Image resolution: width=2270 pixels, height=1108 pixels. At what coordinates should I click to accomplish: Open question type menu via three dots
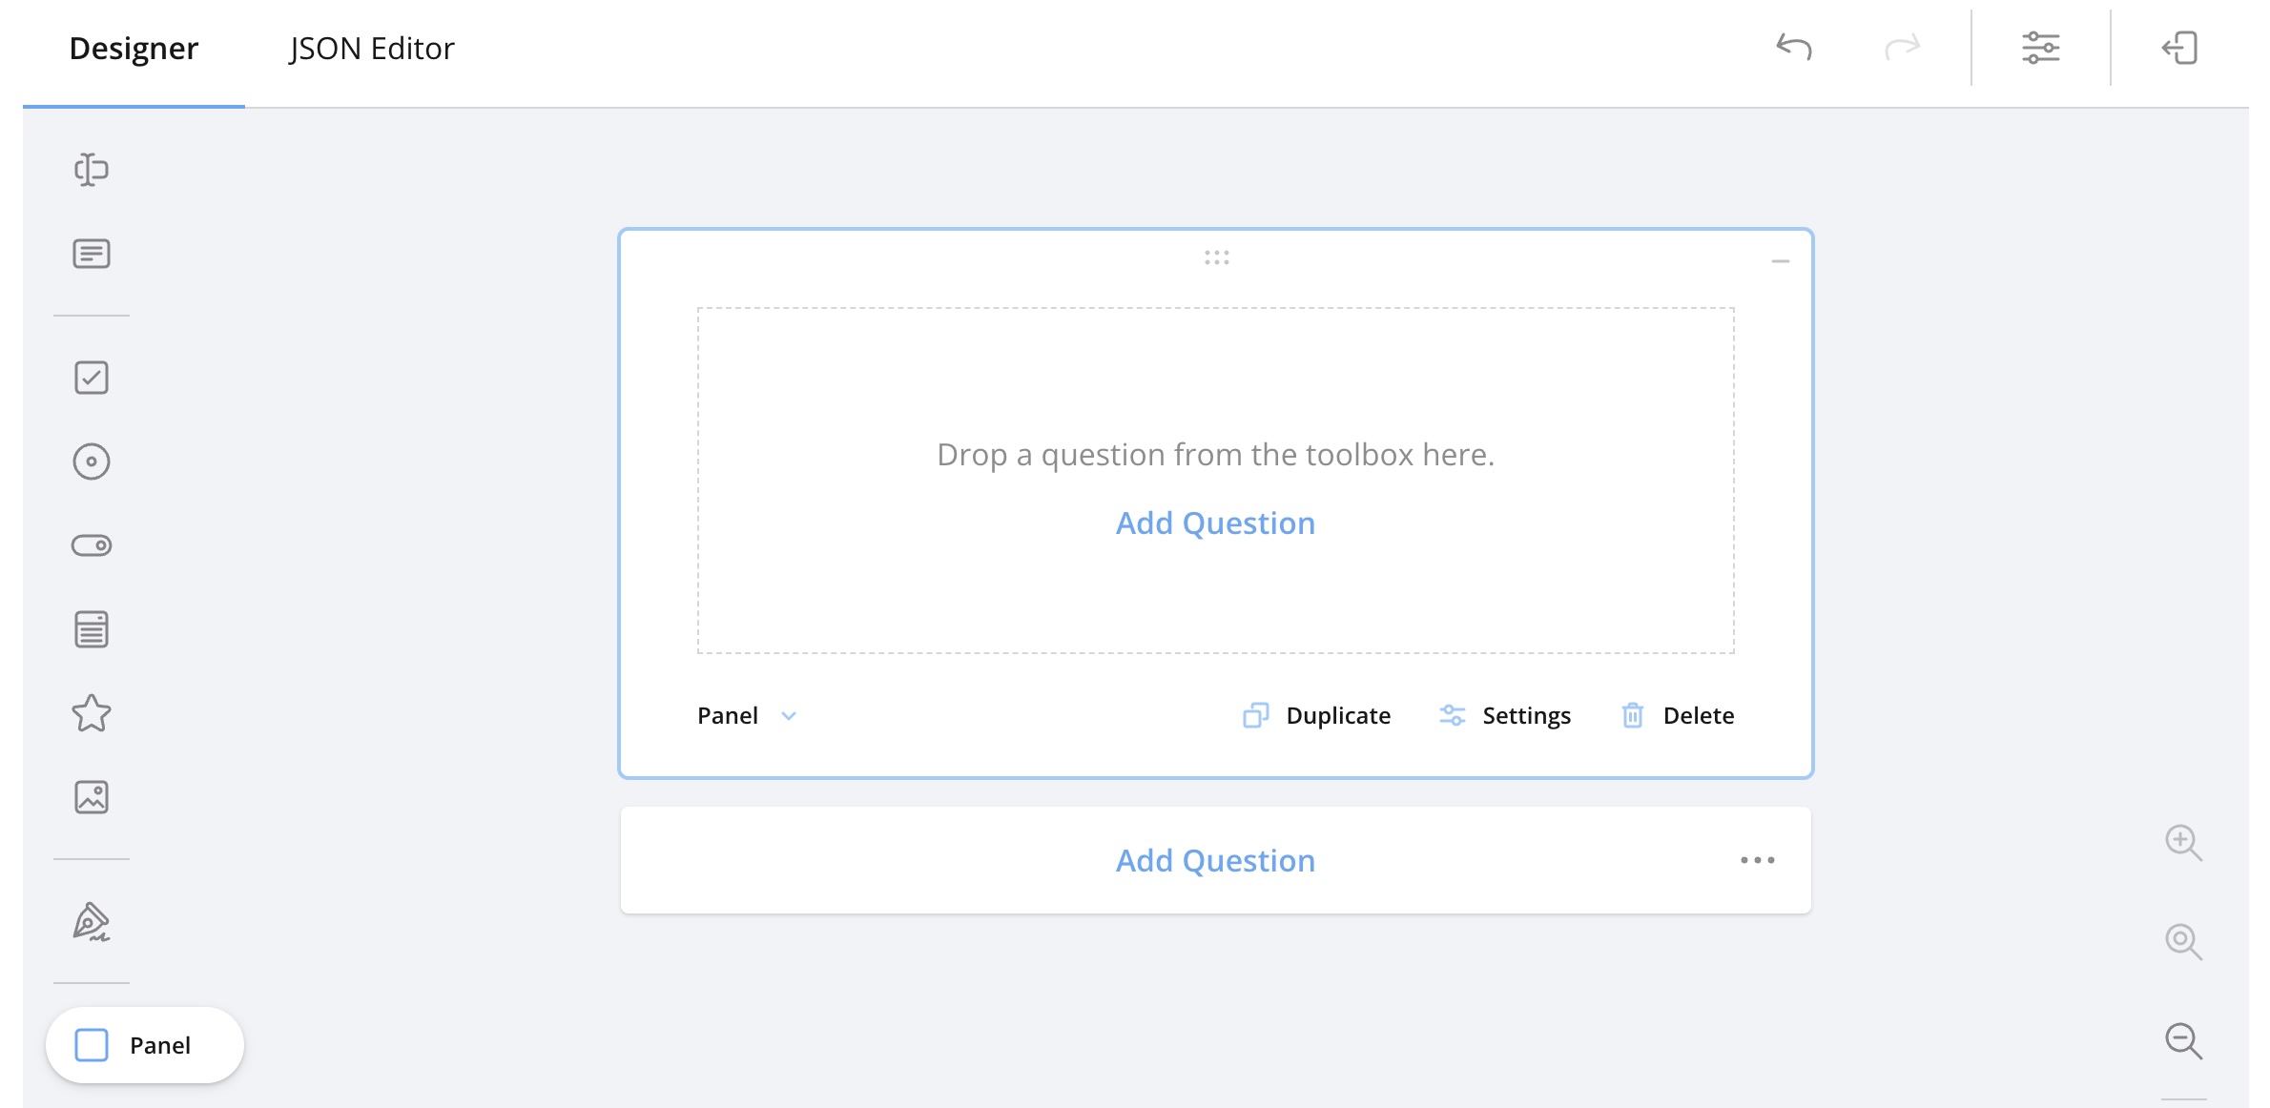pyautogui.click(x=1757, y=860)
